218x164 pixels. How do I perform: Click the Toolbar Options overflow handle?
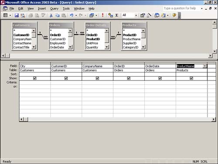pos(179,15)
